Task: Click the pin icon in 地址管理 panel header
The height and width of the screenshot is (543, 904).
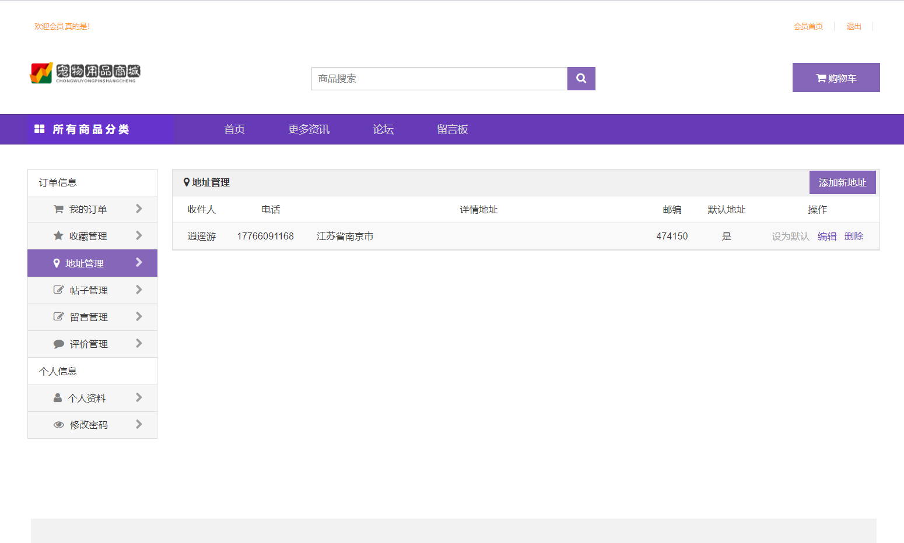Action: [187, 182]
